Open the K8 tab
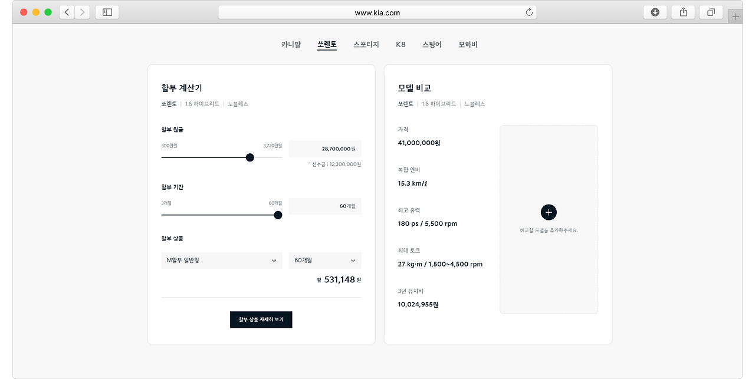Viewport: 755px width, 379px height. click(401, 44)
